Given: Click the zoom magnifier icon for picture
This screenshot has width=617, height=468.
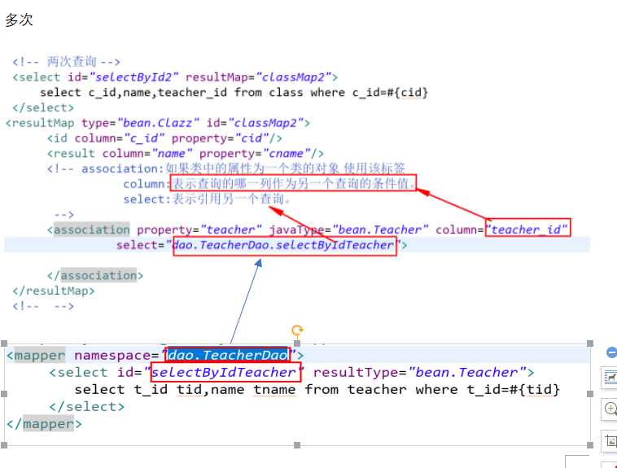Looking at the screenshot, I should coord(610,409).
